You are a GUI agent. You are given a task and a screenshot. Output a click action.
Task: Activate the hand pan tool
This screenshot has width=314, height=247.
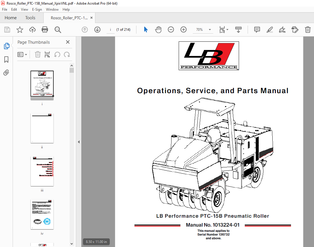point(158,30)
